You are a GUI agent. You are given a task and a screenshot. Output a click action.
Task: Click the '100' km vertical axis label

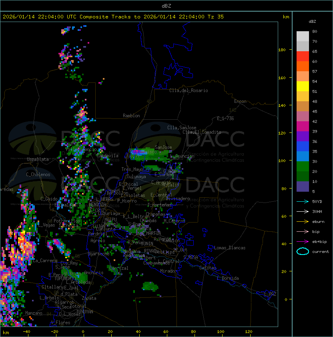[282, 161]
